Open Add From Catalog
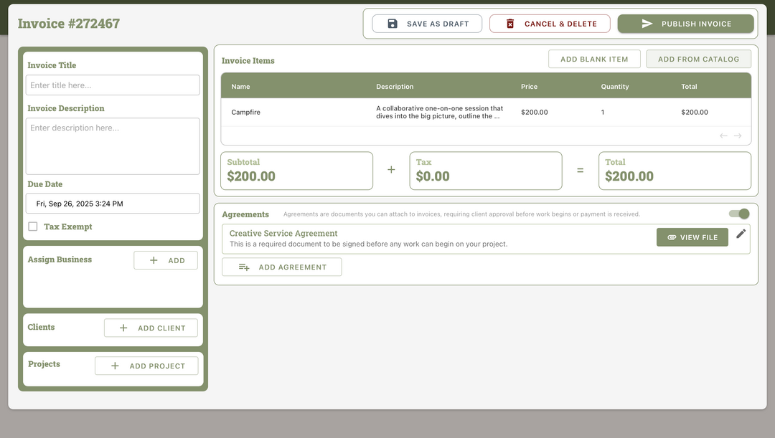This screenshot has height=438, width=775. click(698, 59)
